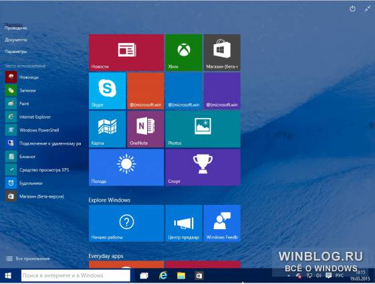Launch the OneNote tile

point(146,129)
